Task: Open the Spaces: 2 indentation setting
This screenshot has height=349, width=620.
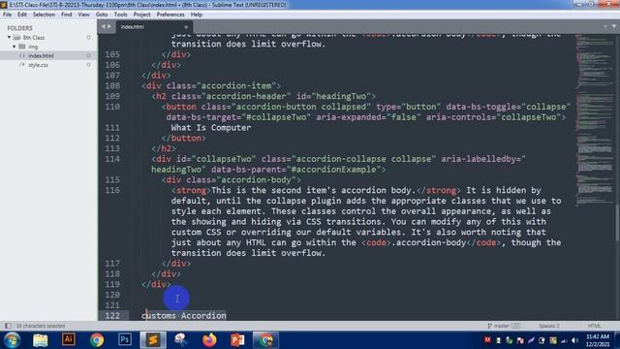Action: click(549, 326)
